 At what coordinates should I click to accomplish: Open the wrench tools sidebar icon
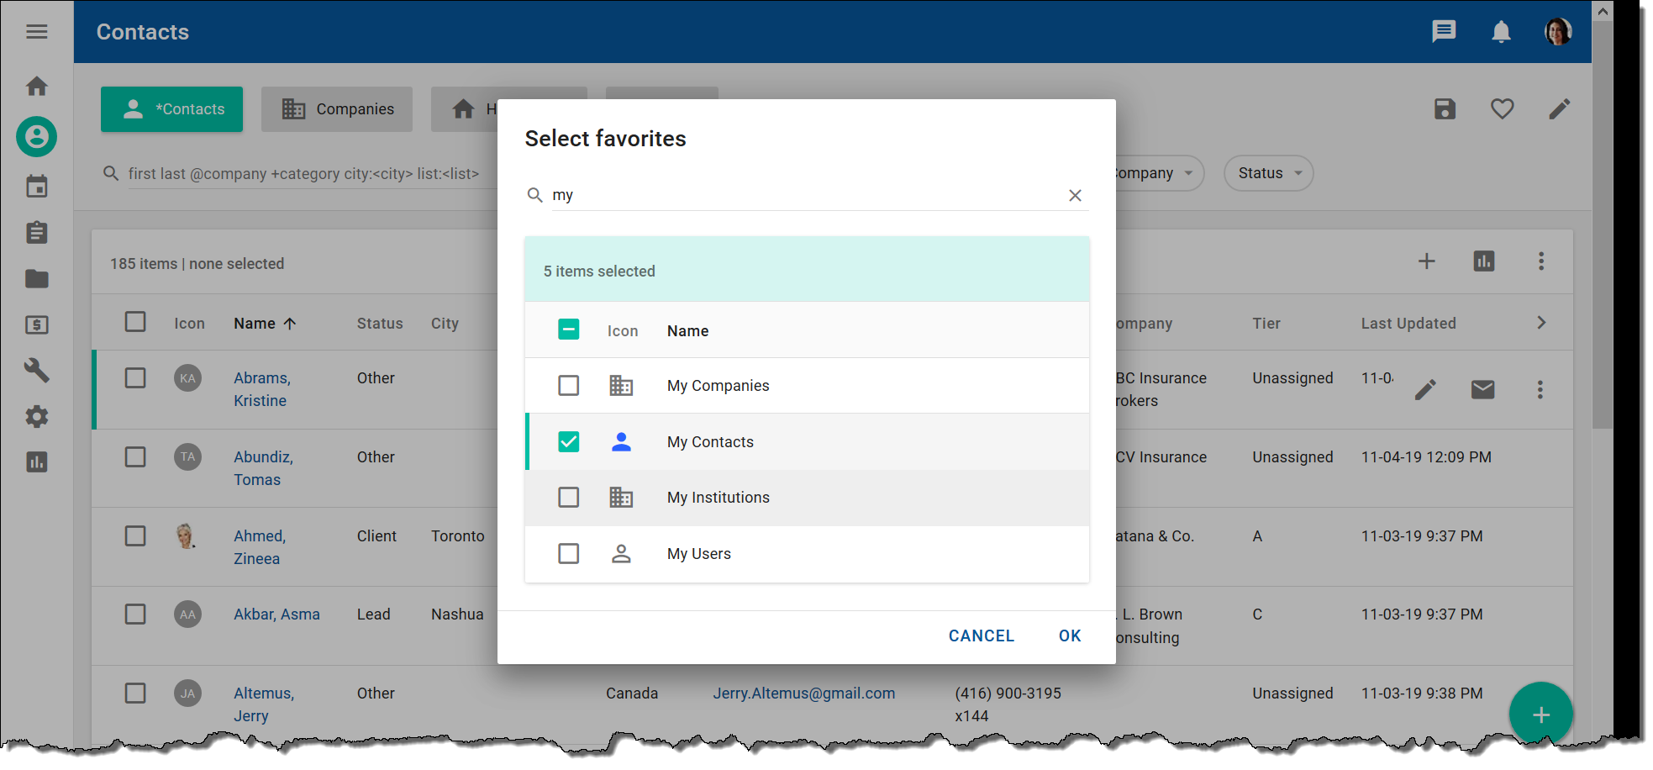click(37, 370)
